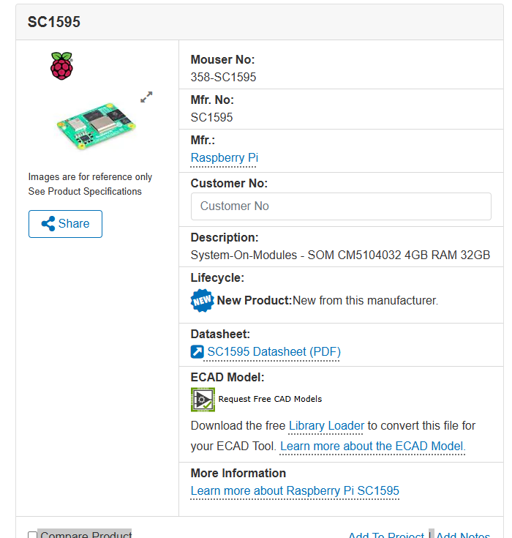This screenshot has width=512, height=538.
Task: Open the SC1595 Datasheet (PDF) link
Action: (x=274, y=352)
